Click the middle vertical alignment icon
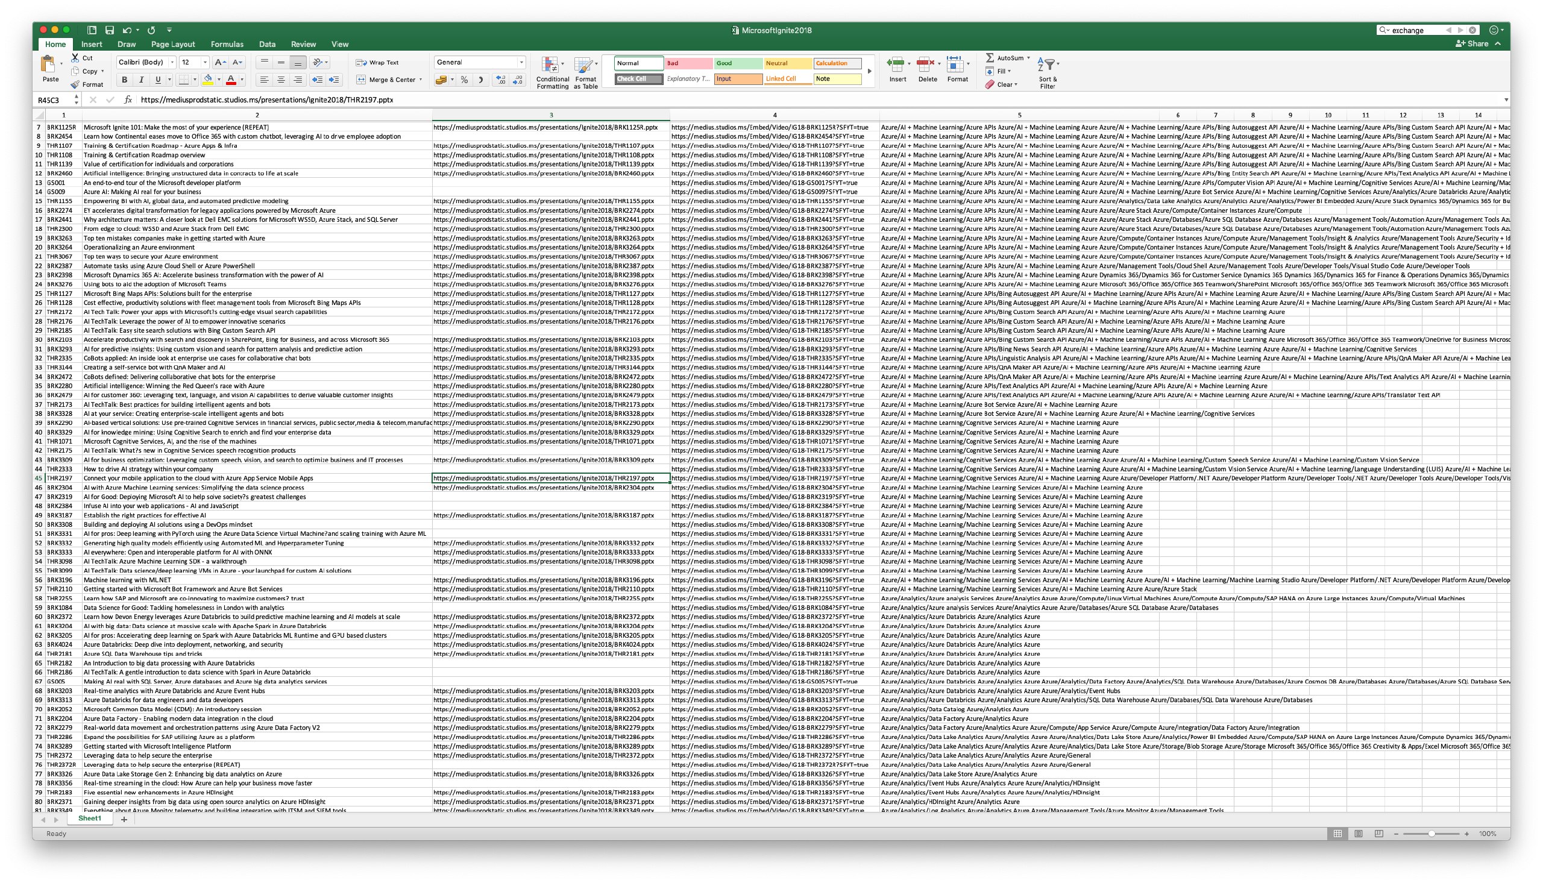 click(x=281, y=62)
